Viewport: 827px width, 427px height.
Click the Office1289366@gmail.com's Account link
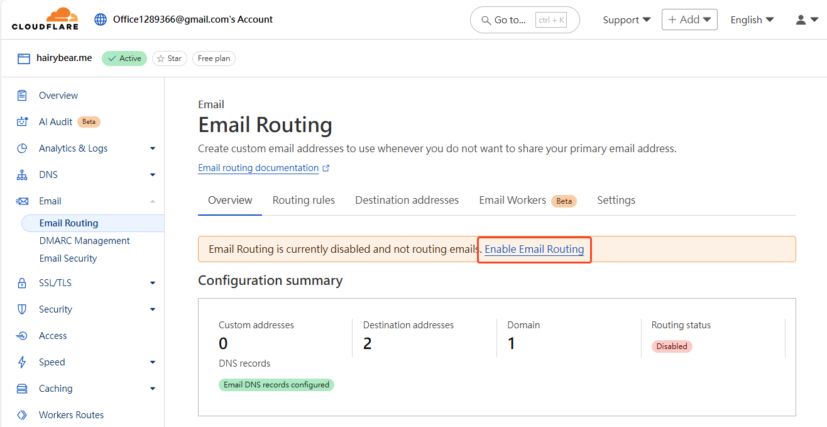(193, 19)
